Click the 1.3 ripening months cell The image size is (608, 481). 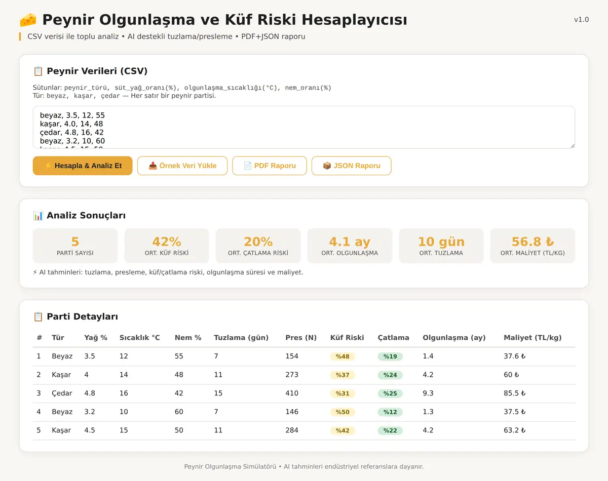tap(428, 412)
